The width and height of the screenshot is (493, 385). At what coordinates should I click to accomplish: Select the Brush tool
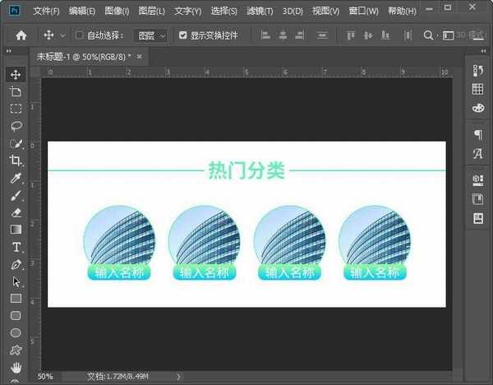point(16,195)
